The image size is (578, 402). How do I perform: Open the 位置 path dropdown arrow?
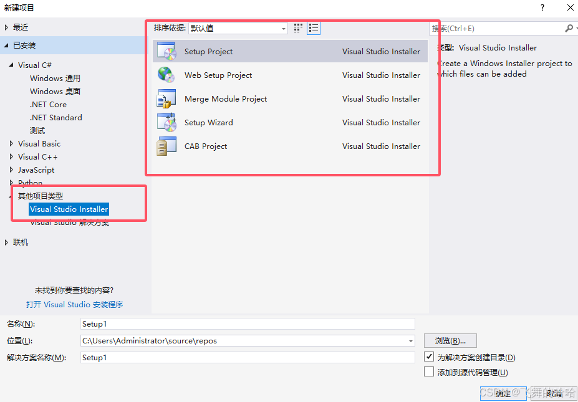click(x=409, y=340)
